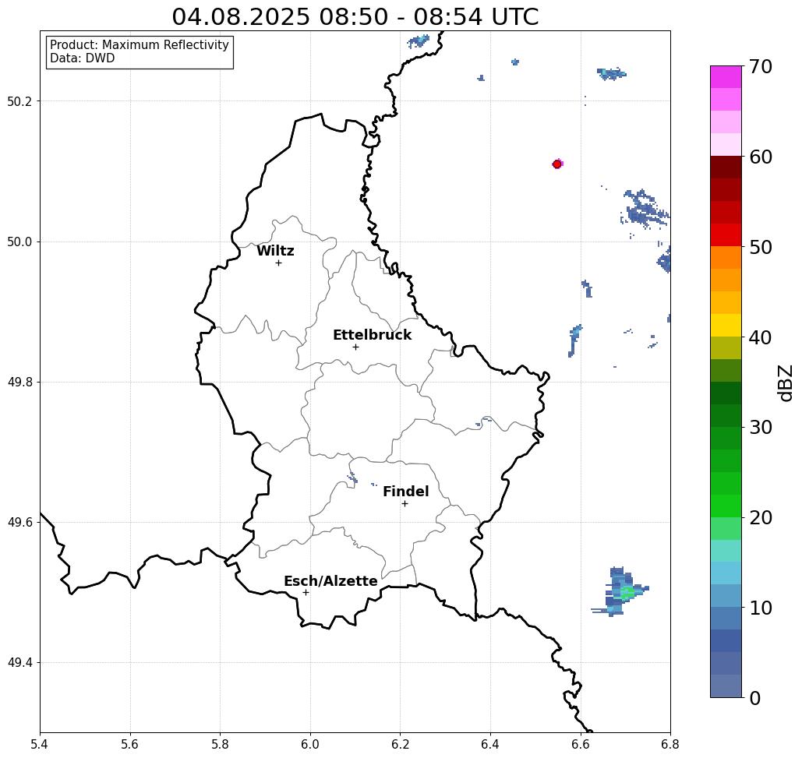Click the Ettelbruck station label

point(372,335)
